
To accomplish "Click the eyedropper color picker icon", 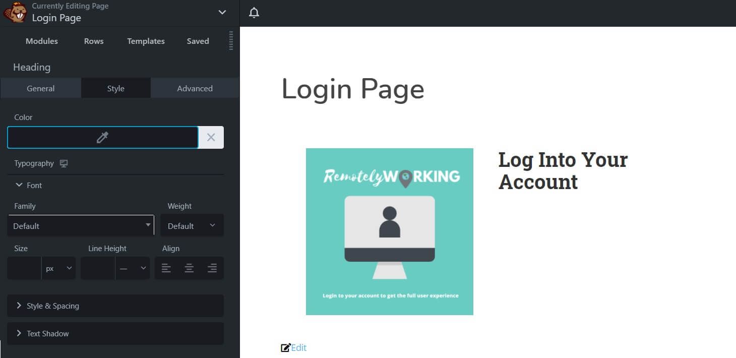I will pyautogui.click(x=102, y=137).
